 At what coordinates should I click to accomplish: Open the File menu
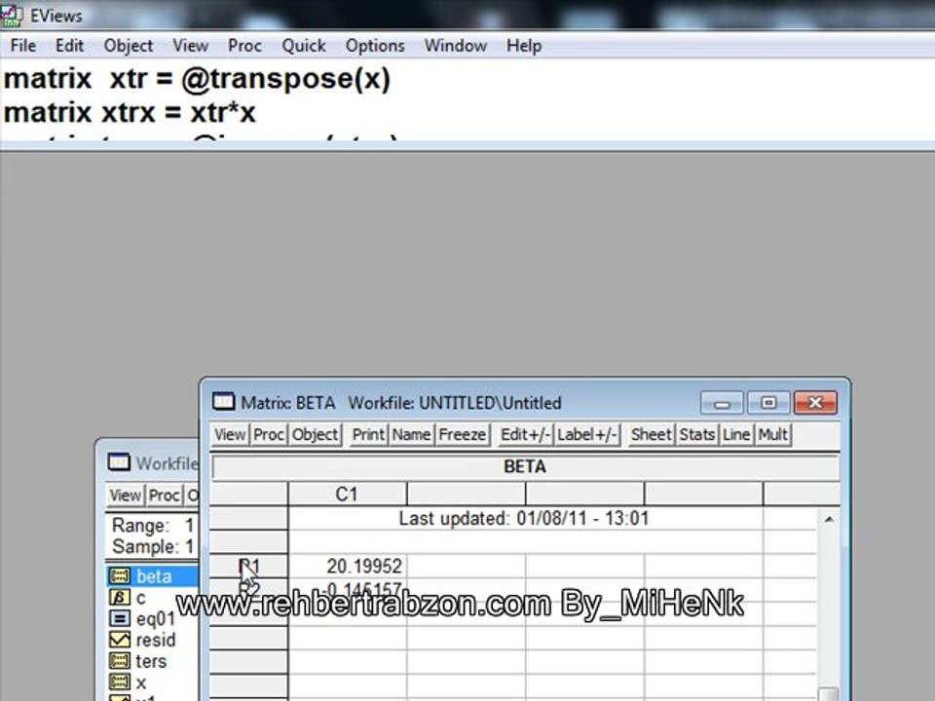23,46
